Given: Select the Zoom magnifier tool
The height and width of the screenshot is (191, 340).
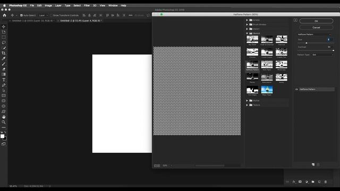Looking at the screenshot, I should [4, 122].
